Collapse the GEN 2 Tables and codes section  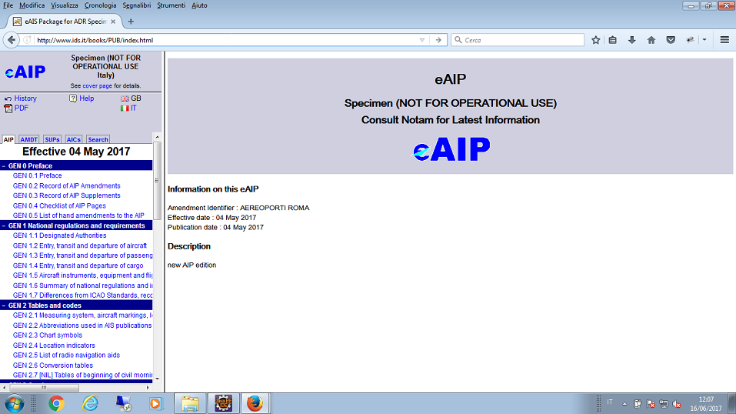click(47, 305)
